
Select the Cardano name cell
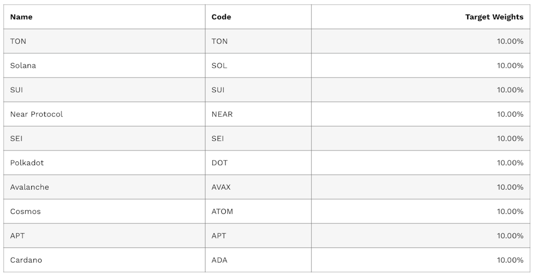pos(26,260)
